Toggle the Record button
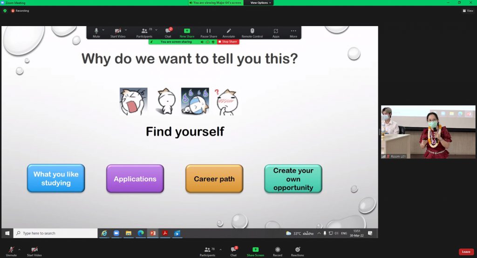Image resolution: width=477 pixels, height=258 pixels. (x=278, y=251)
